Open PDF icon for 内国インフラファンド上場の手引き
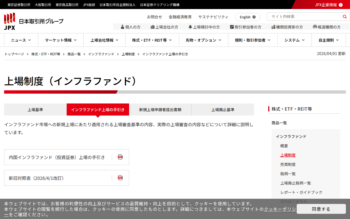This screenshot has width=350, height=219. click(120, 157)
